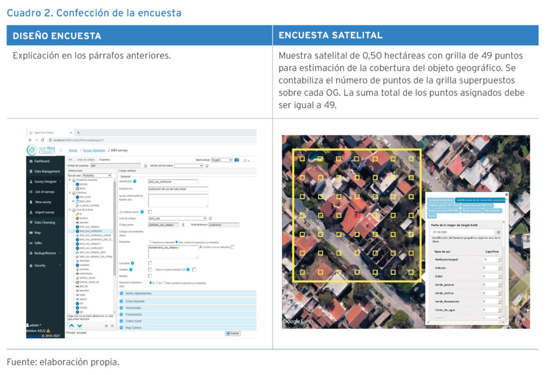Switch to the Info tab
Screen dimensions: 546x375
coord(70,160)
